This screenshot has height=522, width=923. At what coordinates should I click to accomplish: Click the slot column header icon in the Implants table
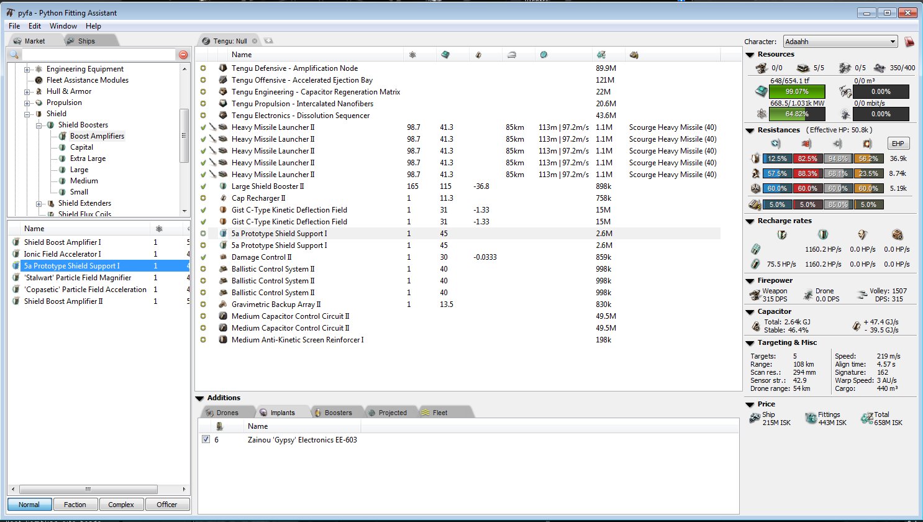(219, 426)
